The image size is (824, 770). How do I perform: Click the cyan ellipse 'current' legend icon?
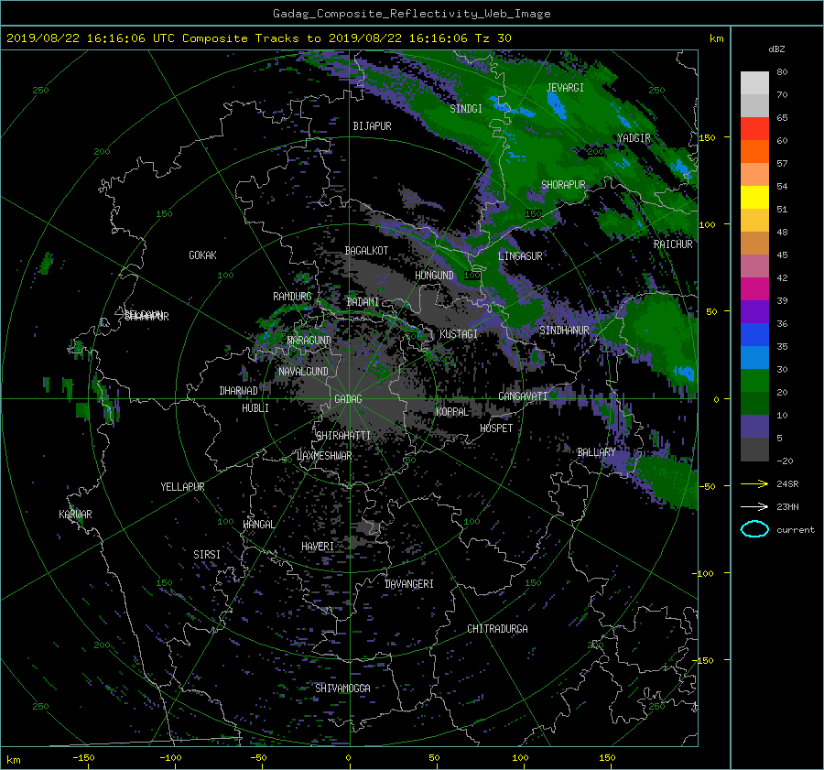pyautogui.click(x=754, y=529)
